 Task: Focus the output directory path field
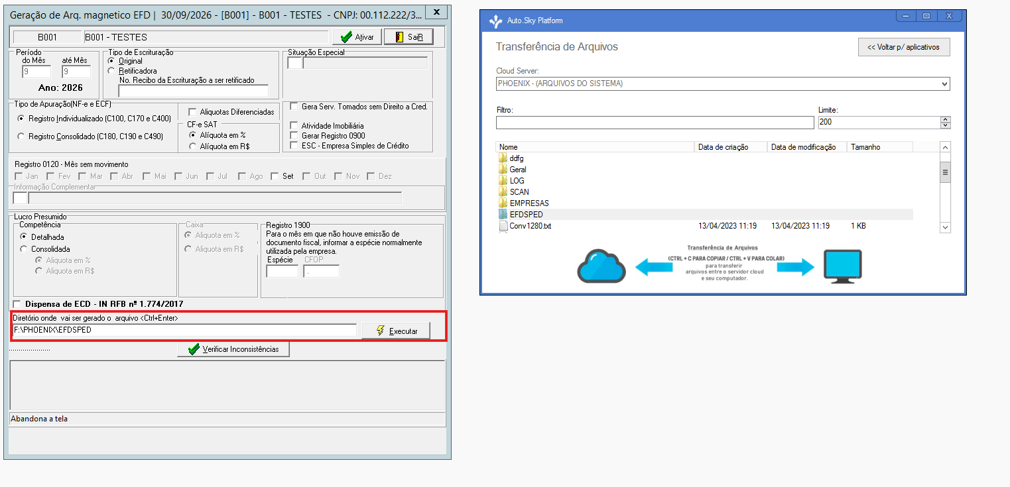185,330
